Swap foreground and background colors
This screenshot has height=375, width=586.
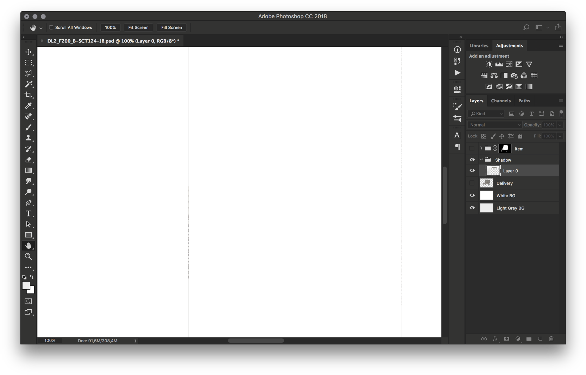tap(32, 277)
